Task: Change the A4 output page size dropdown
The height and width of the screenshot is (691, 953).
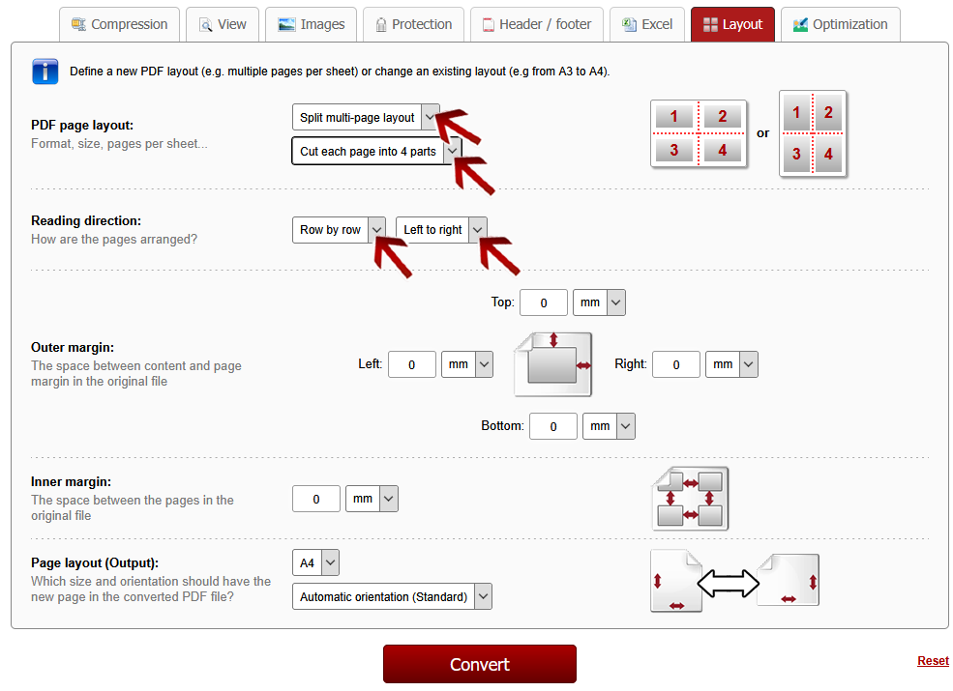Action: pos(315,562)
